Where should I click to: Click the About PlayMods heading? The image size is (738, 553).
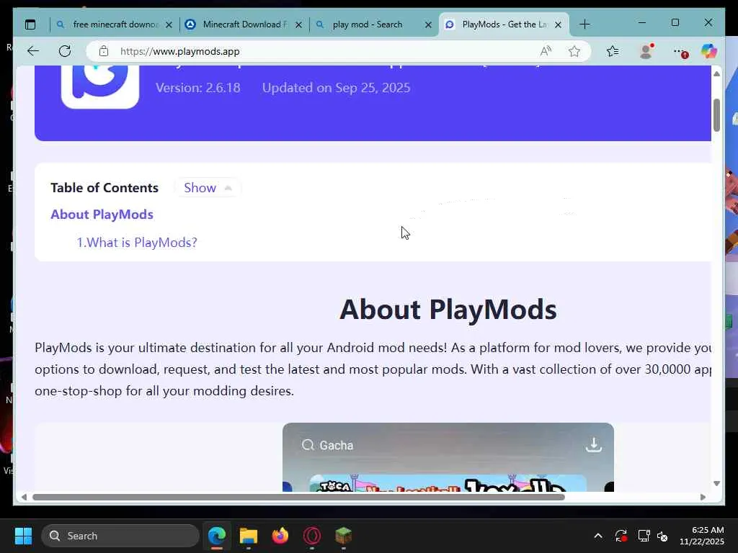click(x=448, y=309)
